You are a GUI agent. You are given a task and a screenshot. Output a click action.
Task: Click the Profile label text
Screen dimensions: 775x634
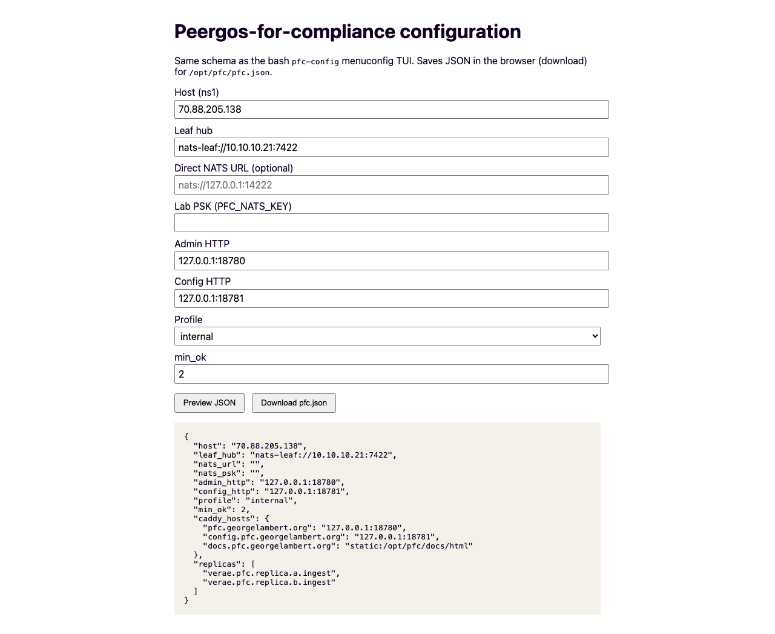[x=188, y=319]
